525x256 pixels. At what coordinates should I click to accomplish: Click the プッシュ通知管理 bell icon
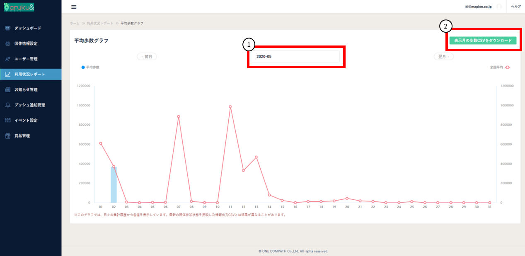point(7,105)
